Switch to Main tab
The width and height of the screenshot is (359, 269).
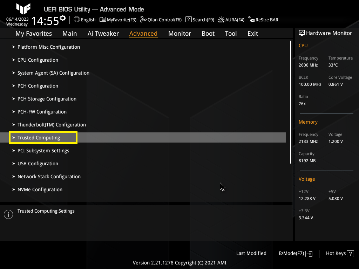[70, 34]
